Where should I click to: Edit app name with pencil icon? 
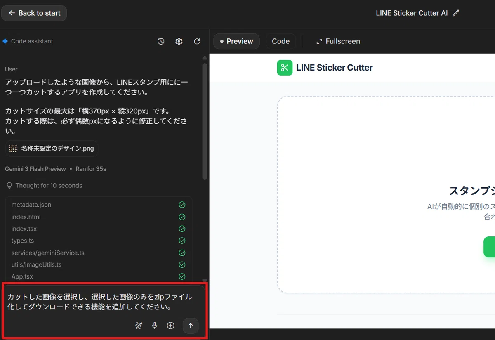pos(456,13)
